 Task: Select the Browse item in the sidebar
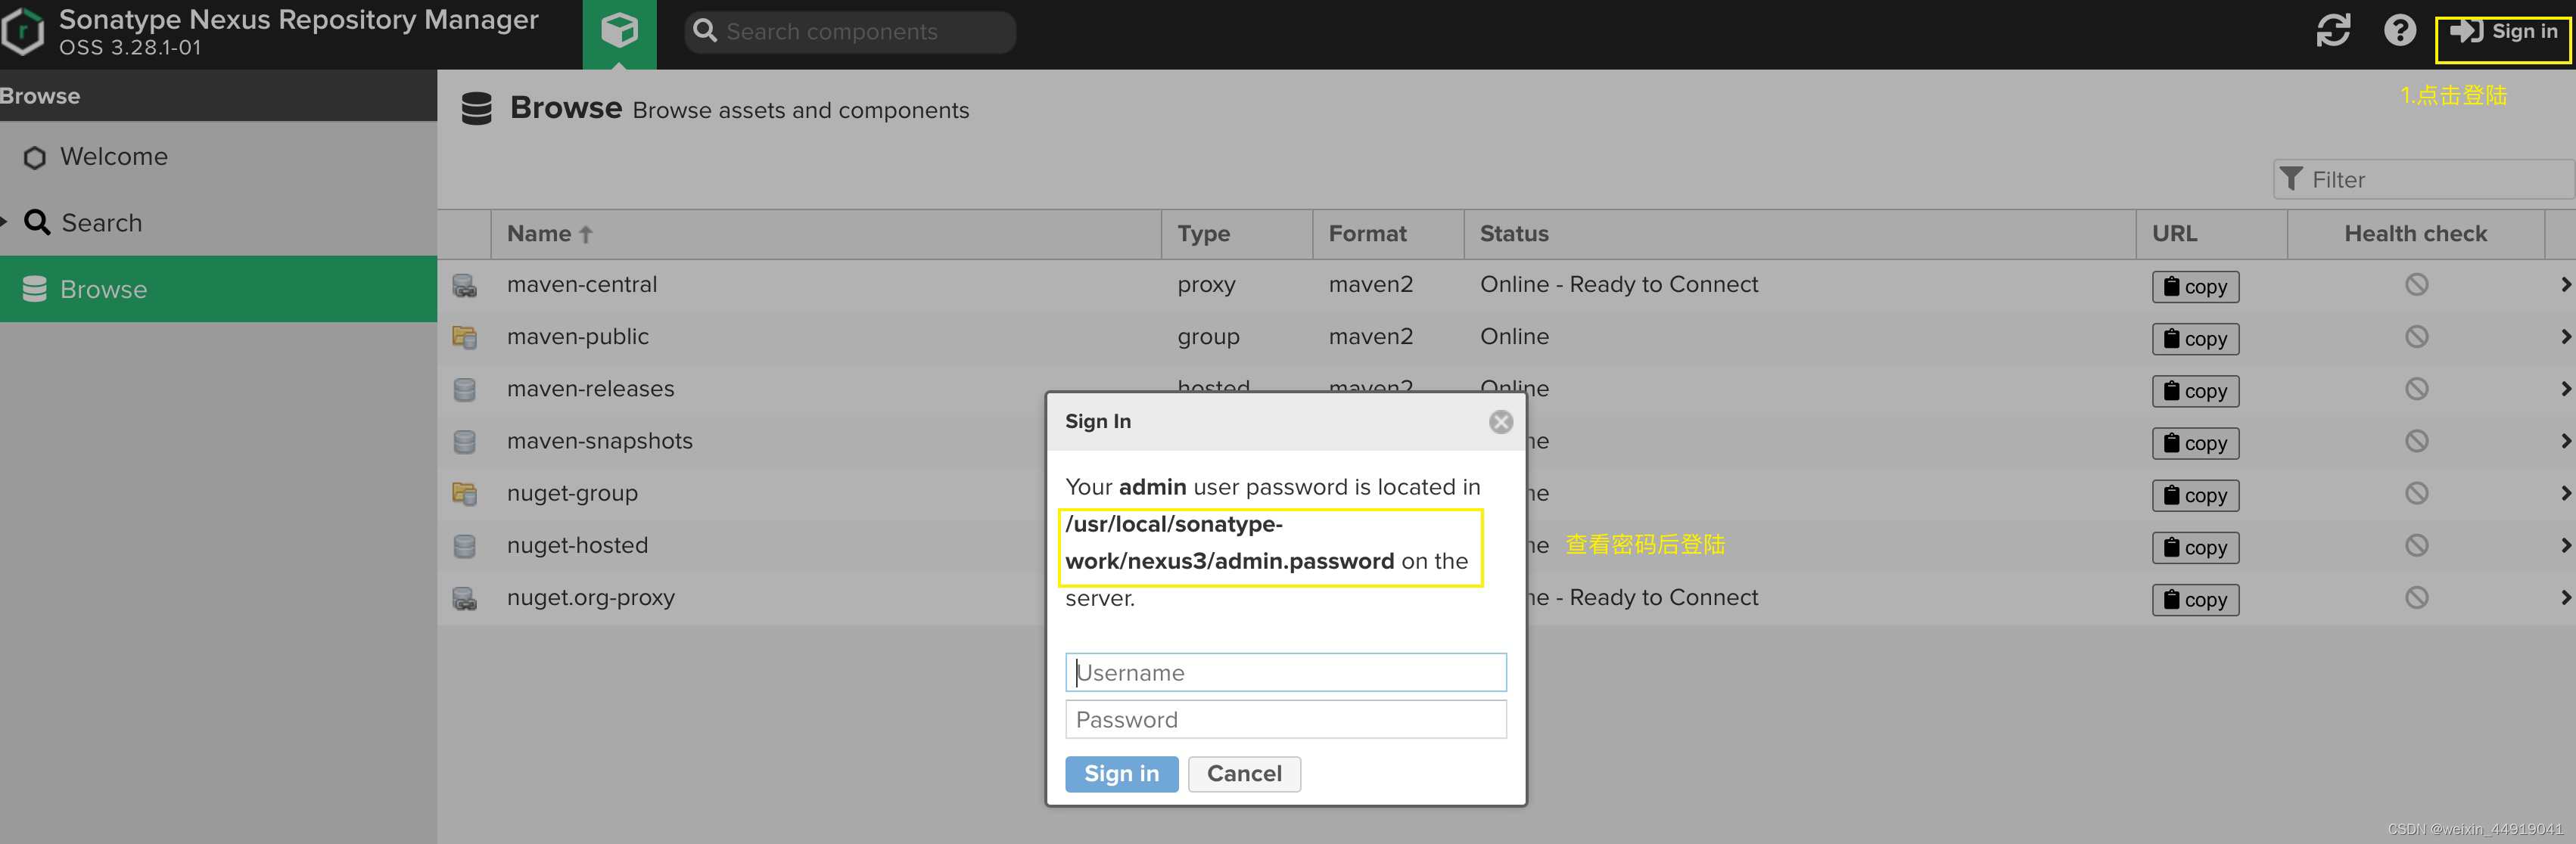tap(103, 290)
